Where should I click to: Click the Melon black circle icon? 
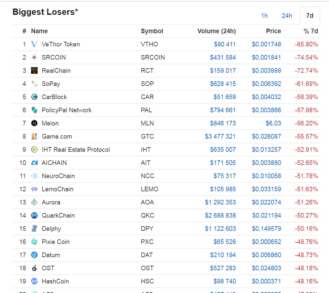[x=34, y=123]
